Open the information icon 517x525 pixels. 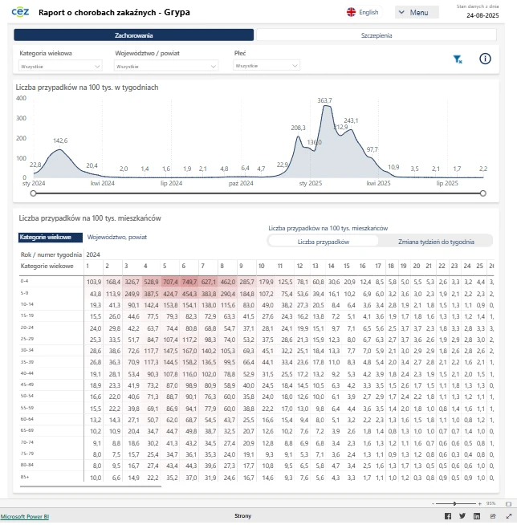(x=485, y=59)
